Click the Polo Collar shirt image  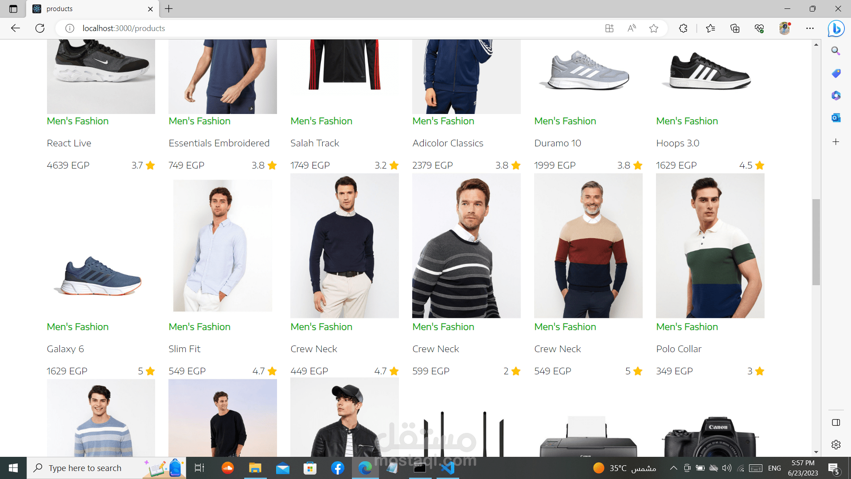coord(710,246)
